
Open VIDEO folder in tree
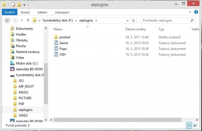pos(23,115)
